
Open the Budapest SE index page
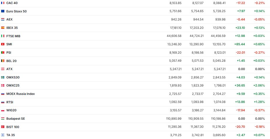(x=16, y=119)
